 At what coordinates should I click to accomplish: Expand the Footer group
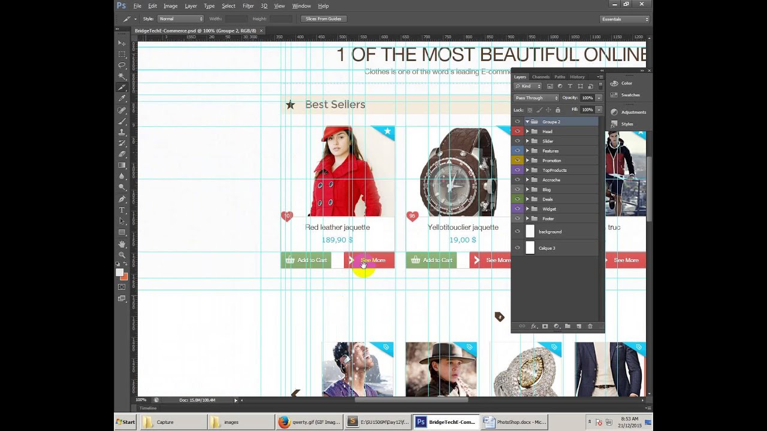coord(527,218)
